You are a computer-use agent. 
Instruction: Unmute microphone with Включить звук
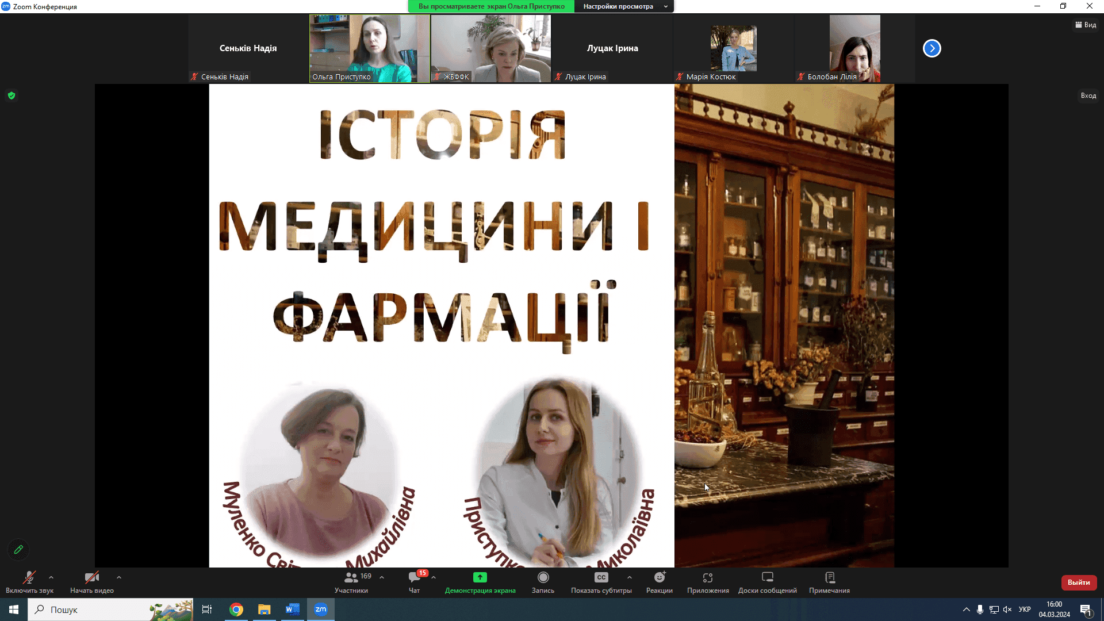29,582
